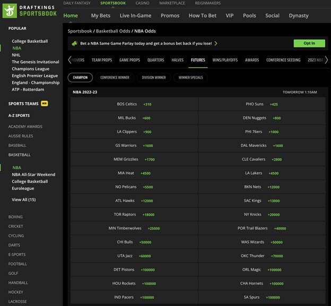Click Basketball Odds in the breadcrumb
331x306 pixels.
click(113, 31)
